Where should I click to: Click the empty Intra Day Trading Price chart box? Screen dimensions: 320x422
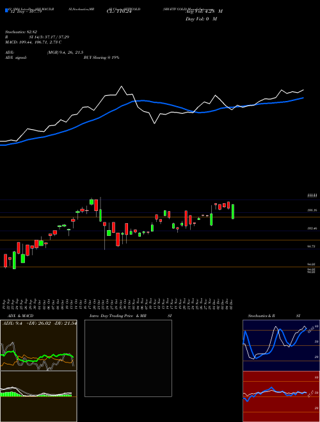click(128, 358)
